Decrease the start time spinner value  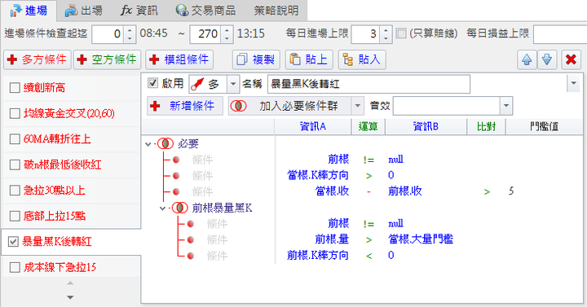130,37
